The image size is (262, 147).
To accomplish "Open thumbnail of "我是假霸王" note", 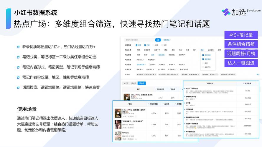I will pos(118,124).
